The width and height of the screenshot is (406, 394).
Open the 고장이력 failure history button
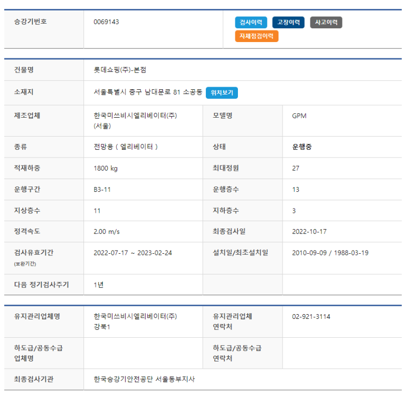pos(288,22)
